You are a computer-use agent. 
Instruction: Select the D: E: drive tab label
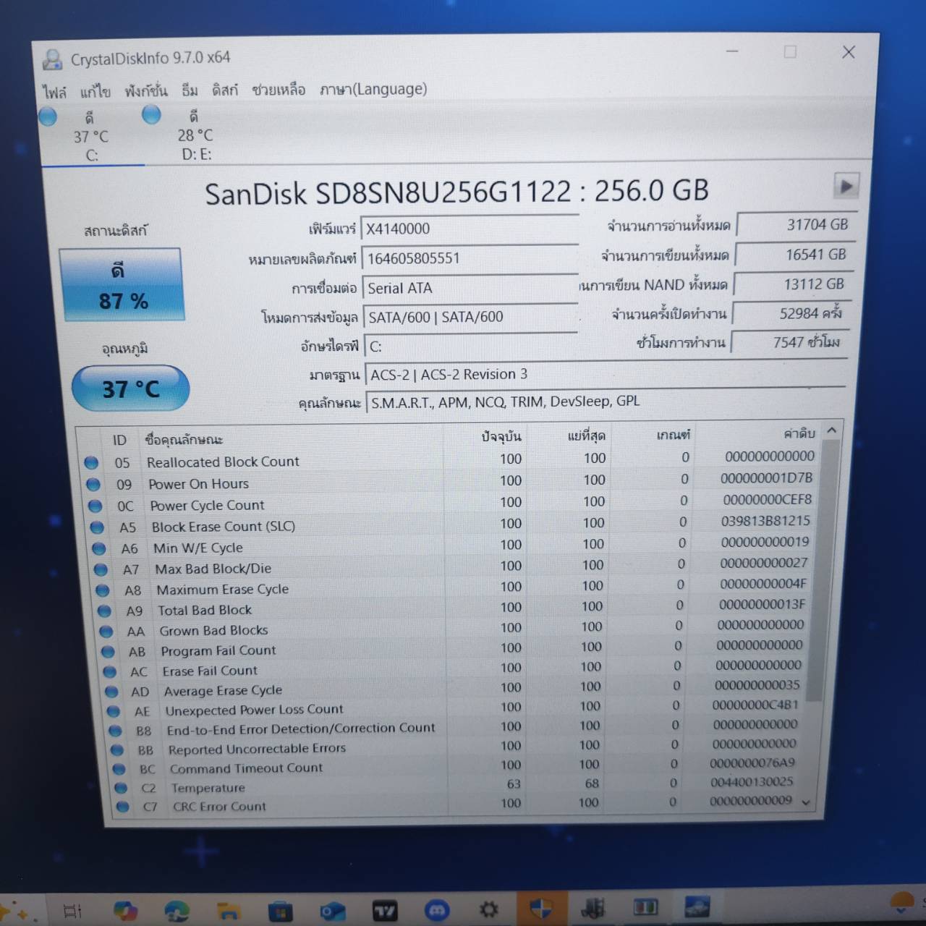point(197,154)
